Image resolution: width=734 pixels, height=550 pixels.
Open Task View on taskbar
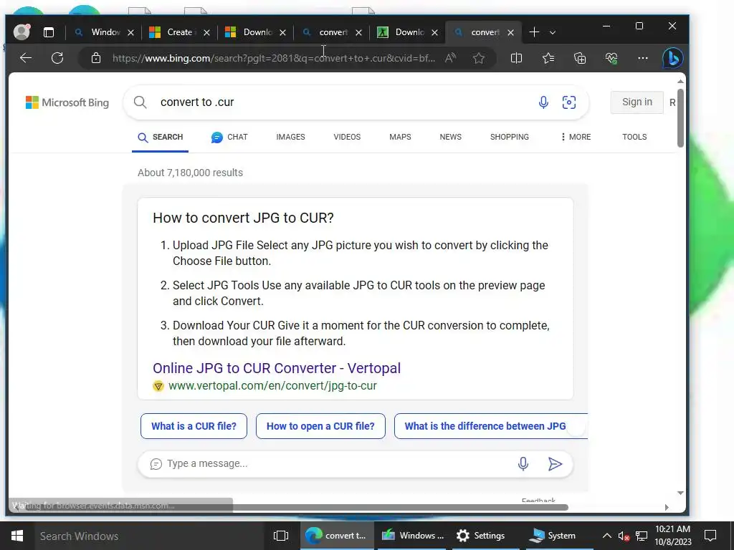tap(281, 536)
